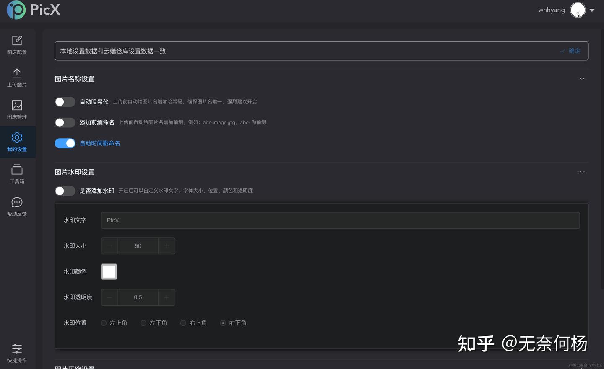Open the 工具箱 panel
The width and height of the screenshot is (604, 369).
[x=17, y=174]
